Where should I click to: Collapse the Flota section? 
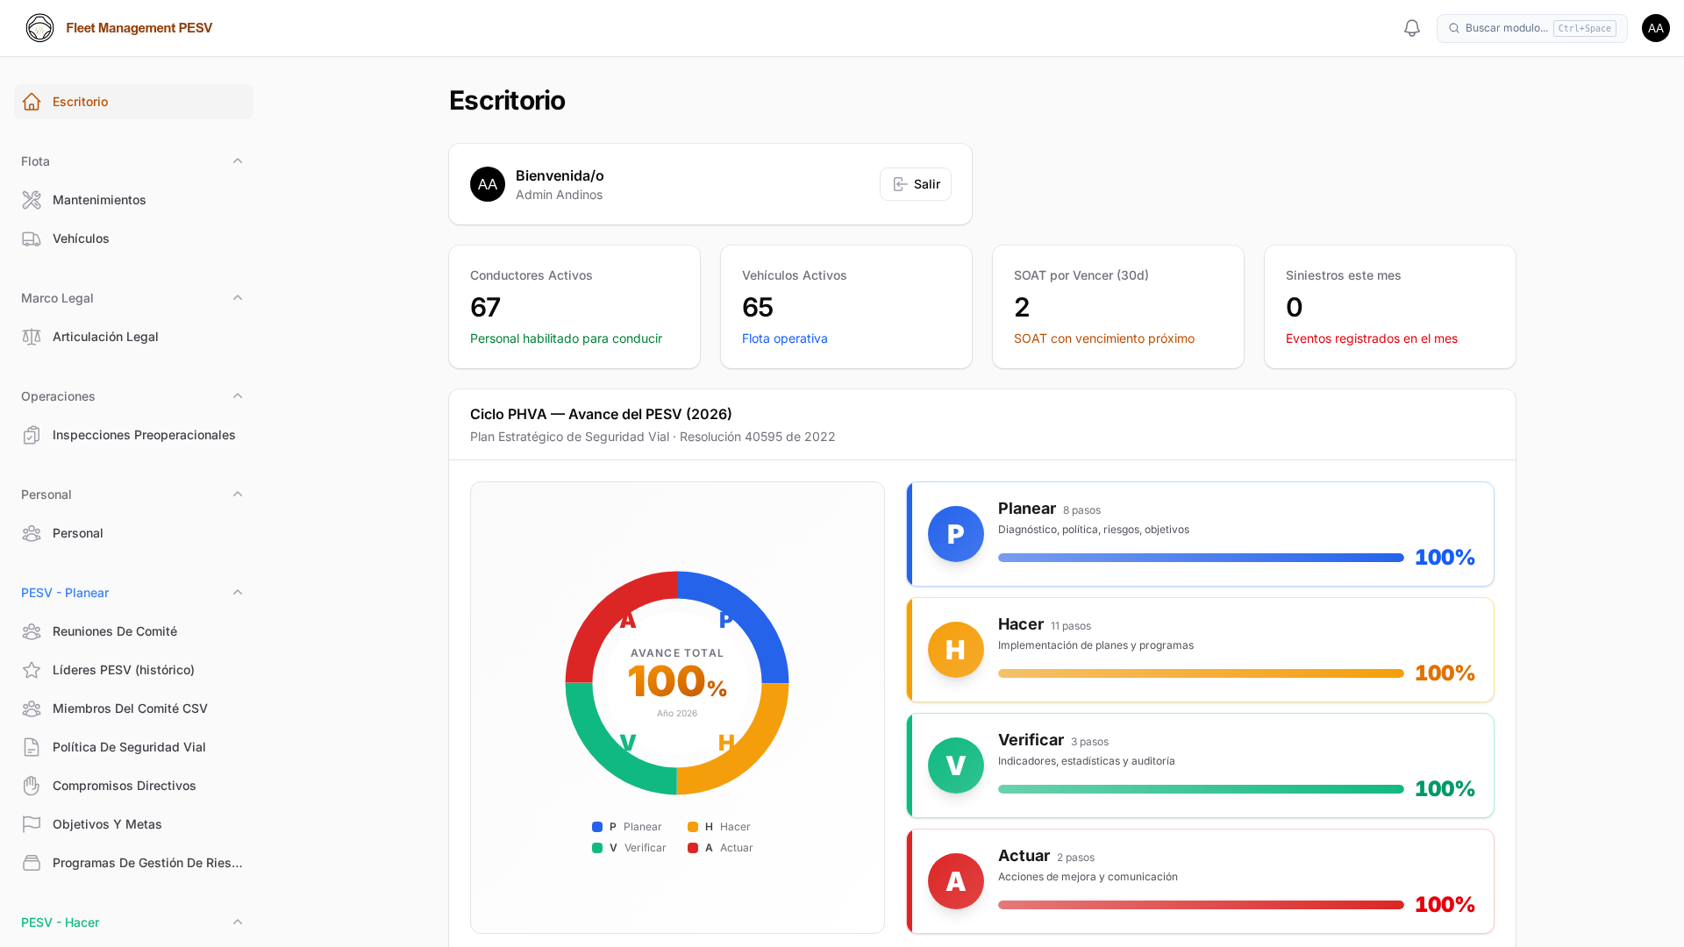[x=238, y=161]
